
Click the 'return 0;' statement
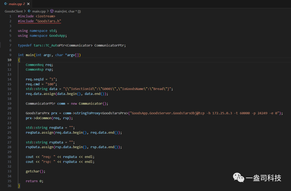pyautogui.click(x=34, y=181)
